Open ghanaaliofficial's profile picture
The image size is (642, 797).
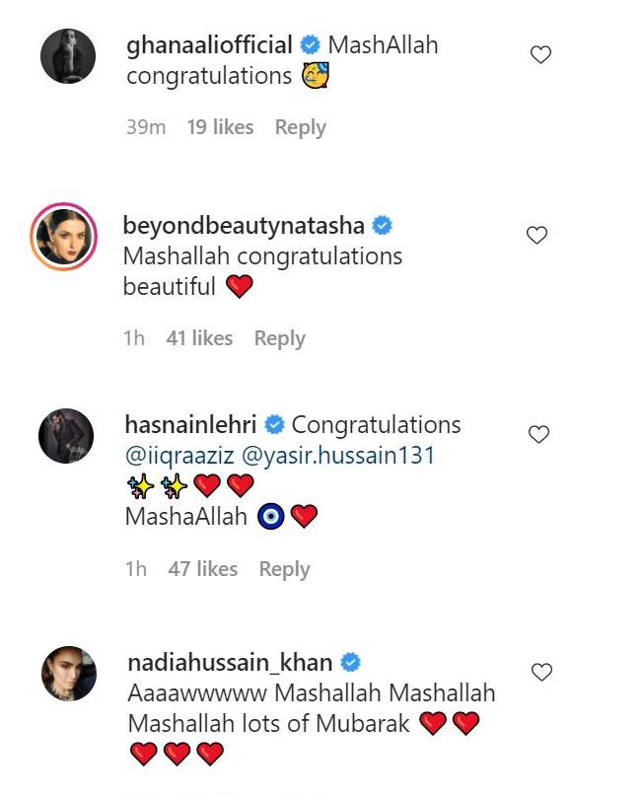68,56
